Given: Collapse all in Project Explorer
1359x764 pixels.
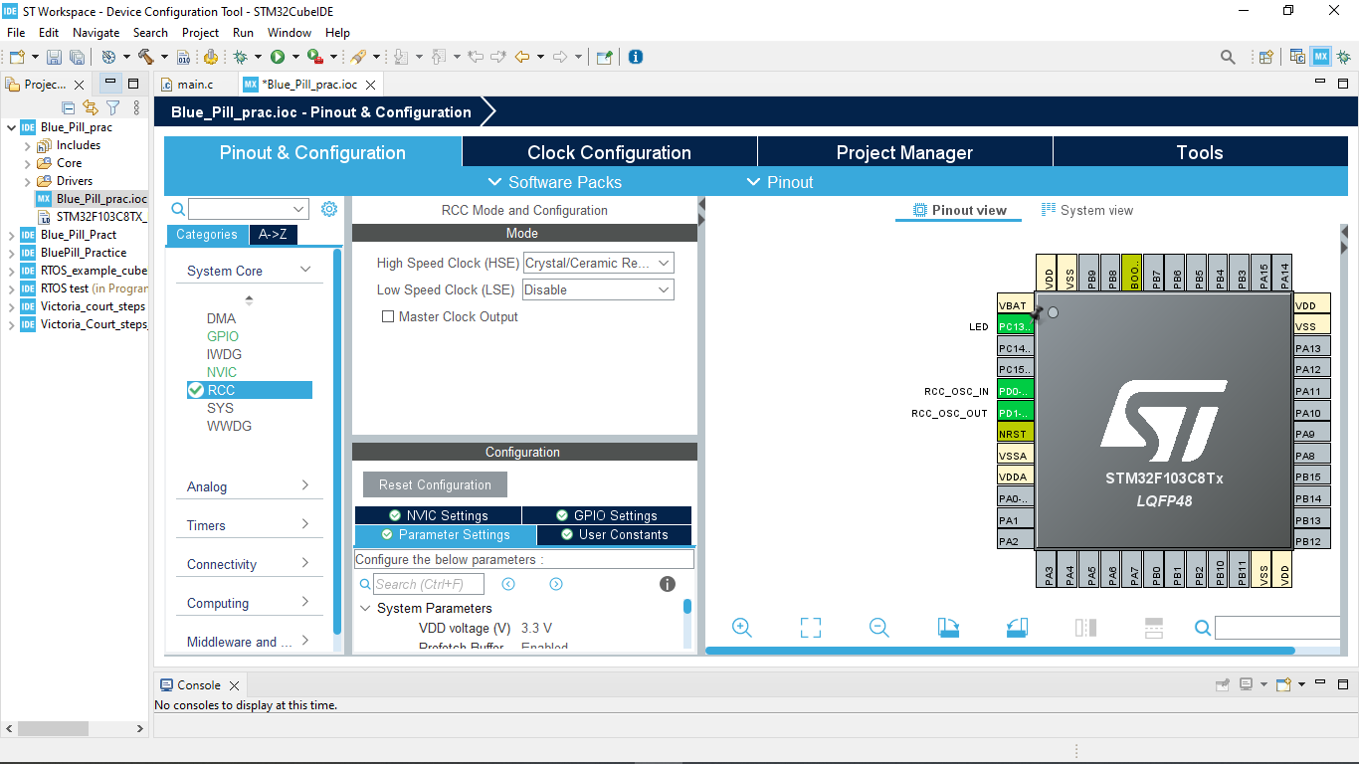Looking at the screenshot, I should click(x=69, y=107).
